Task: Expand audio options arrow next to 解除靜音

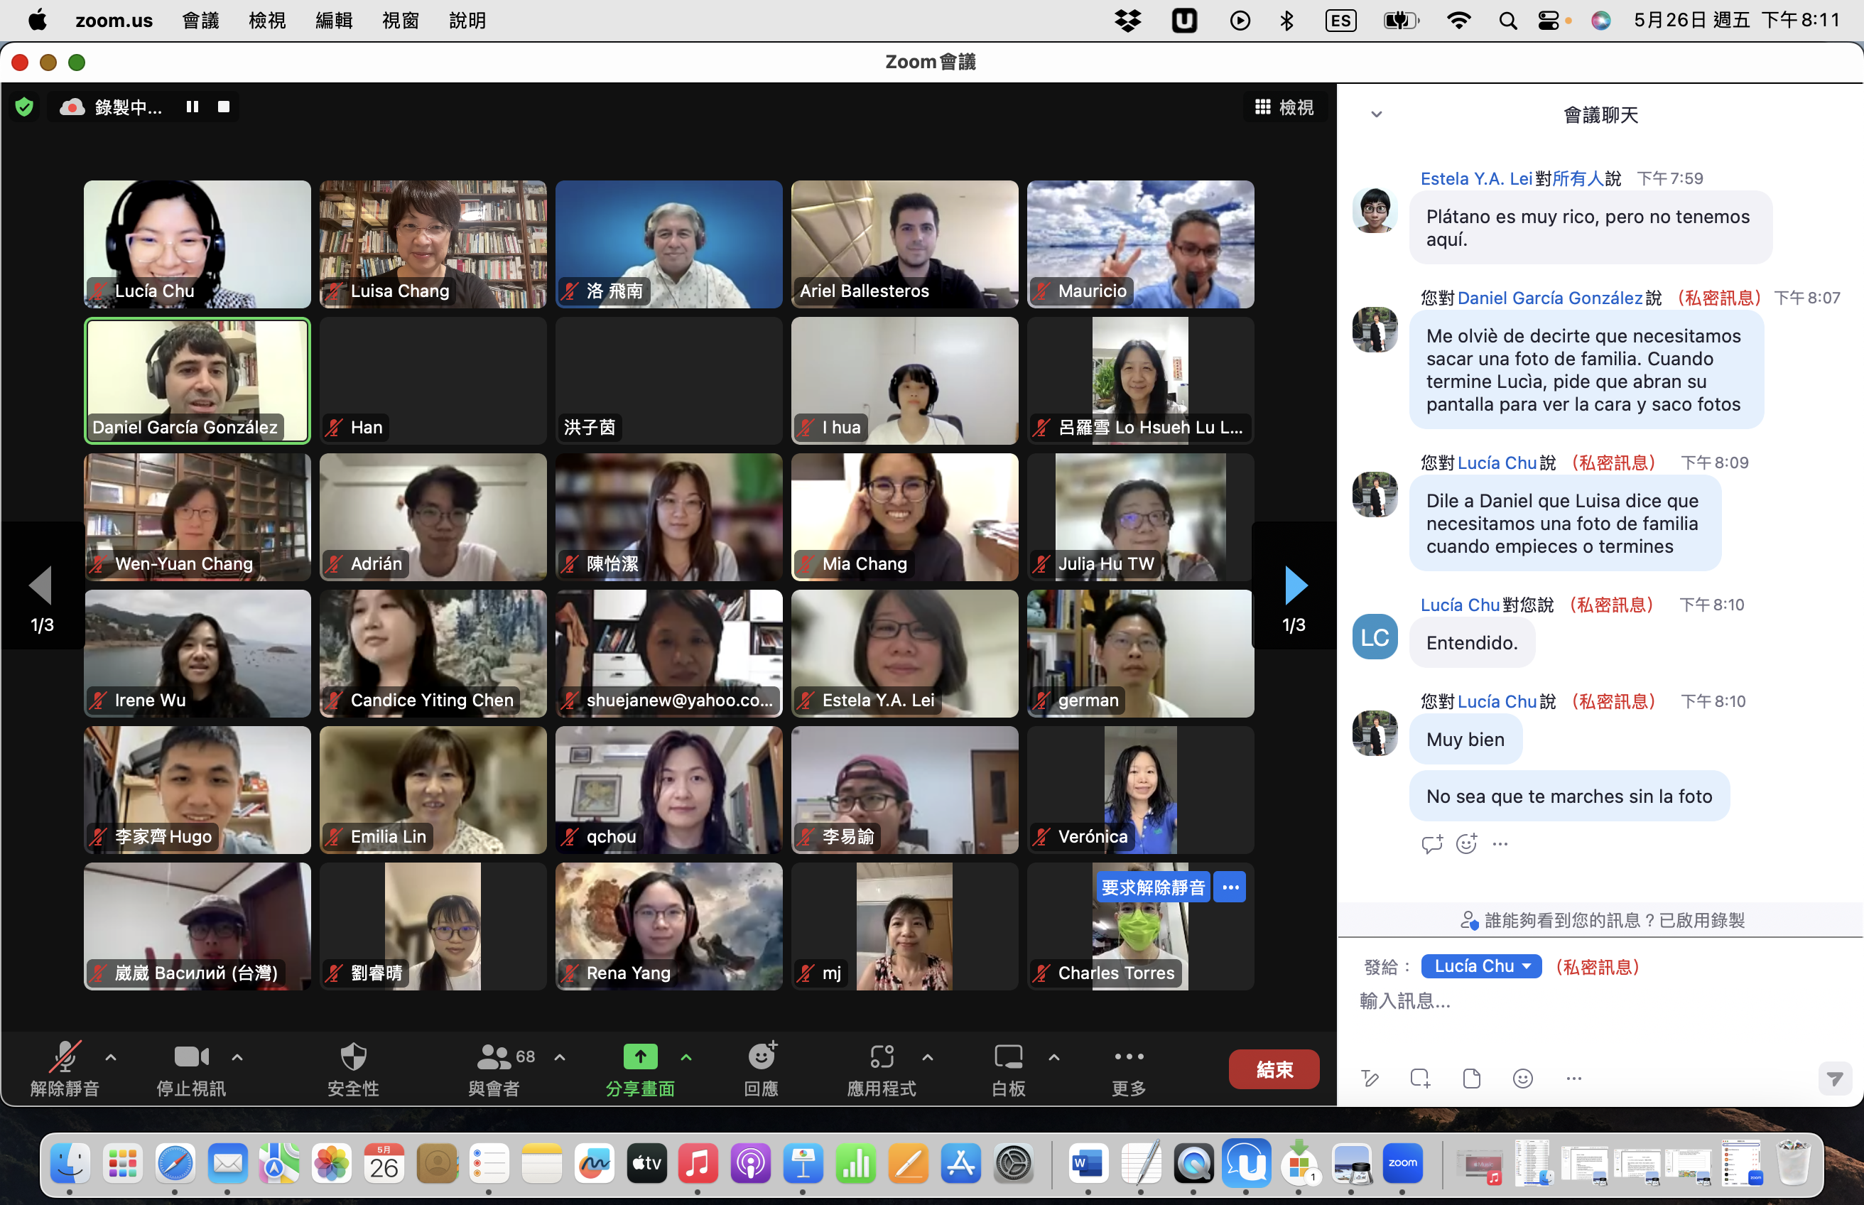Action: click(x=111, y=1058)
